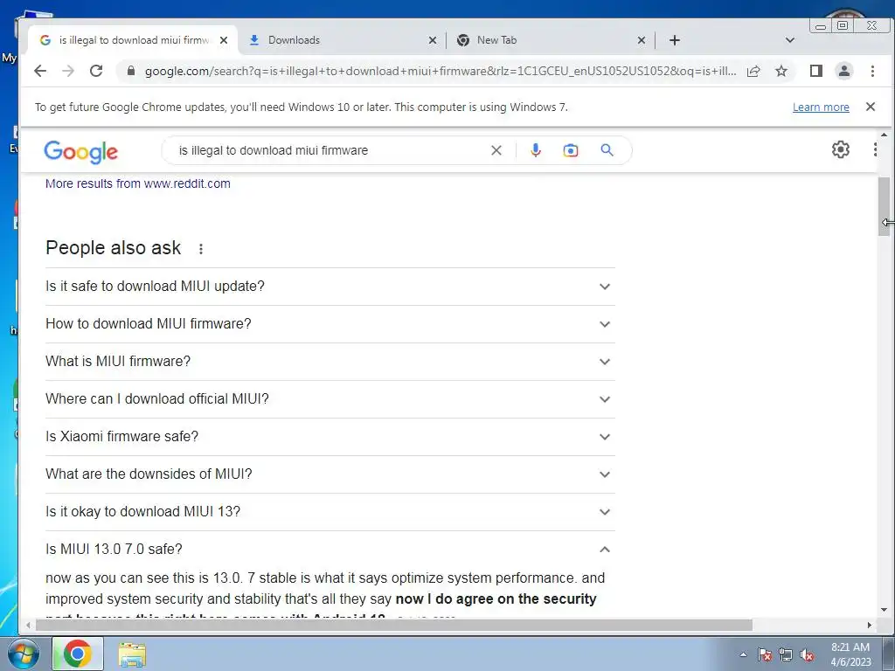Click the scroll right arrow

pos(870,626)
